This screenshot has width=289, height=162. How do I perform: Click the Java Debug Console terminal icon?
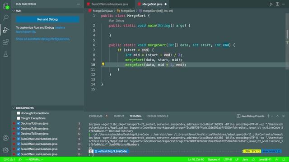[238, 116]
